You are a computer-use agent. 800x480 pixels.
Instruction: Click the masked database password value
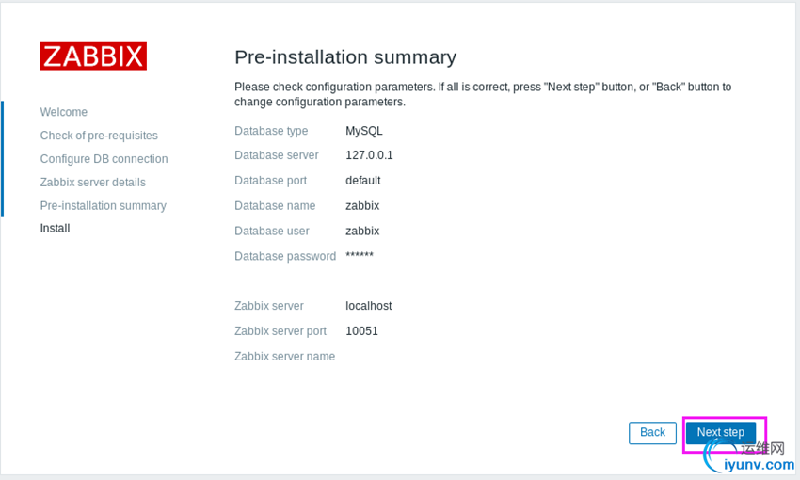[360, 256]
